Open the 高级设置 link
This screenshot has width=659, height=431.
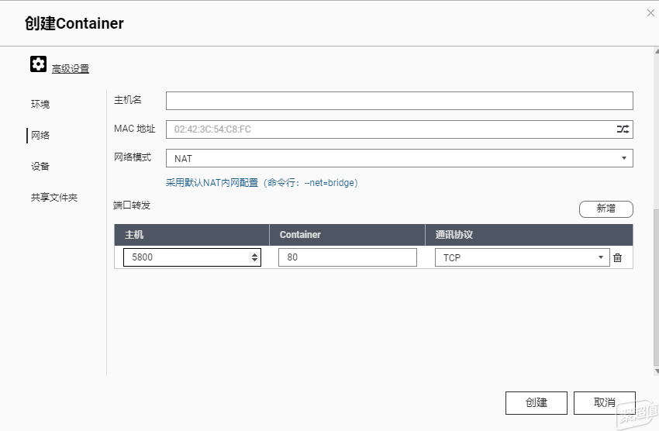pyautogui.click(x=71, y=69)
